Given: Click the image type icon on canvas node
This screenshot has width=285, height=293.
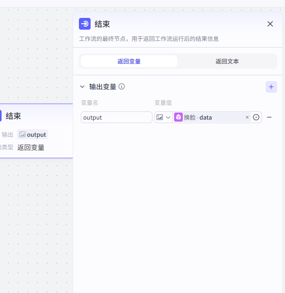Looking at the screenshot, I should 23,134.
